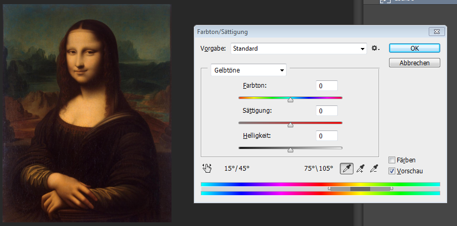Open the preset options gear menu
This screenshot has height=226, width=457.
(x=375, y=49)
